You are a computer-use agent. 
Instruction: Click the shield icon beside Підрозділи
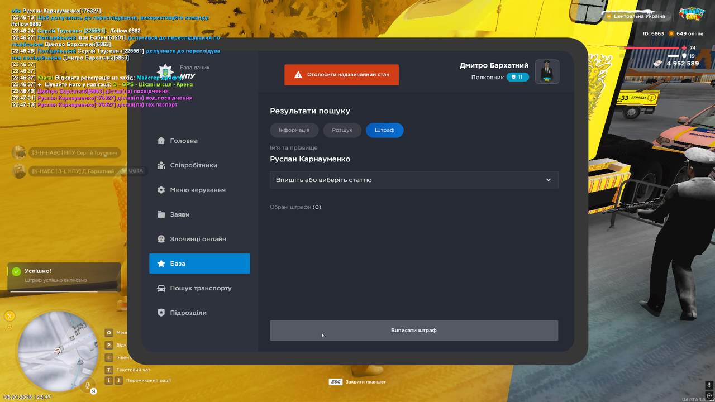tap(161, 313)
